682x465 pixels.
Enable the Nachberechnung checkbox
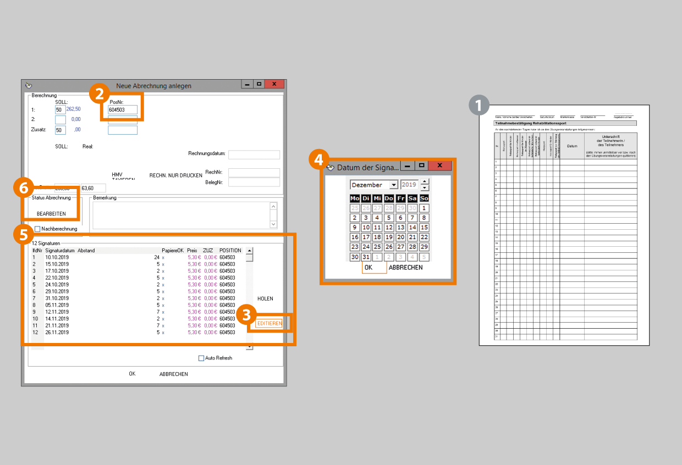37,229
